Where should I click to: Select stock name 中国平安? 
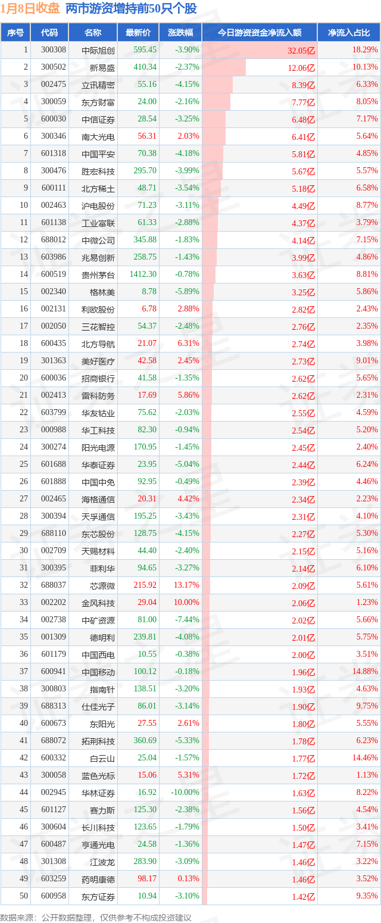98,154
